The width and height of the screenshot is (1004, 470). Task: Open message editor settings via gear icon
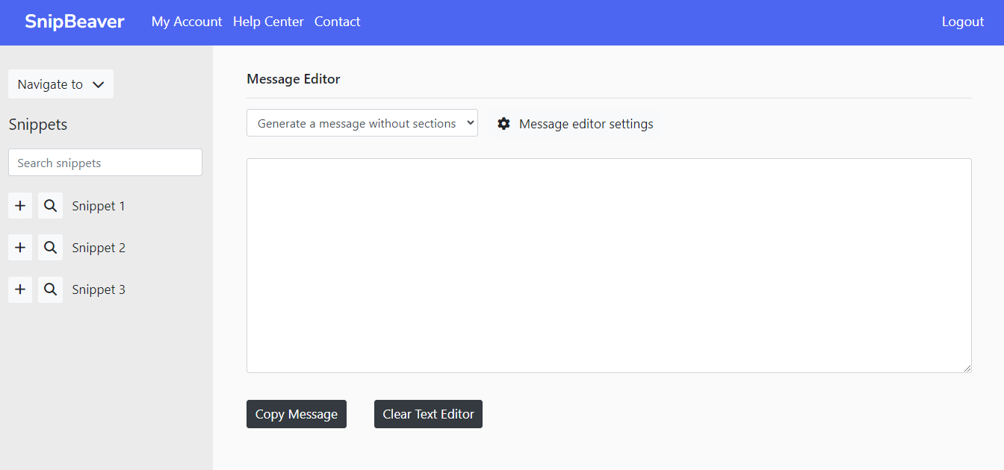504,123
